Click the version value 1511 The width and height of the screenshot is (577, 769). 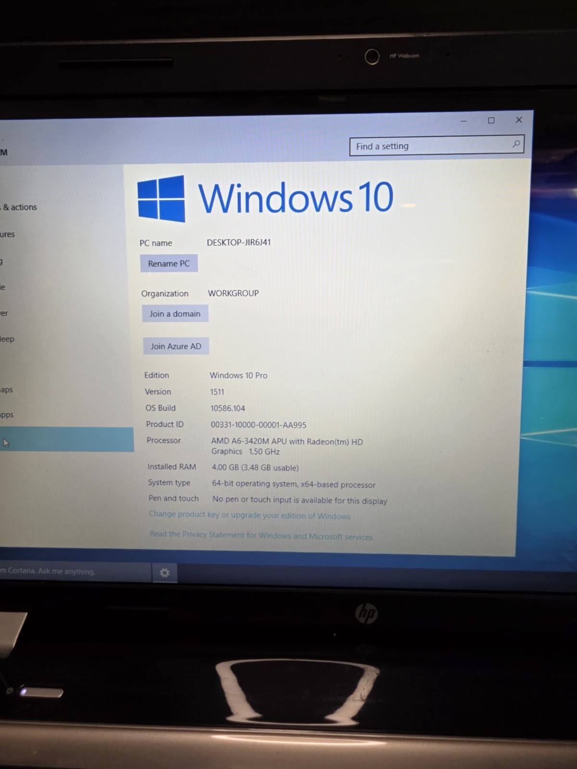click(x=217, y=392)
